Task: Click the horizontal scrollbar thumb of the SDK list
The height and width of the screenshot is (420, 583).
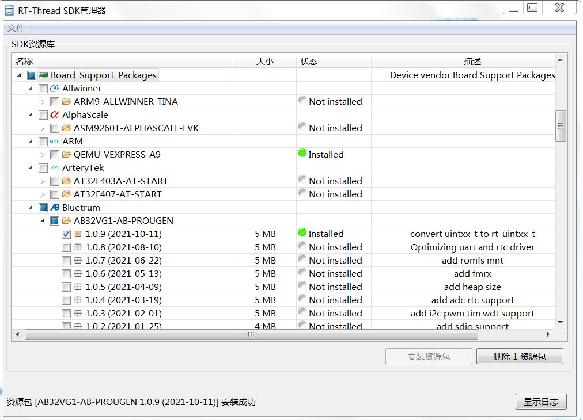Action: [x=251, y=335]
